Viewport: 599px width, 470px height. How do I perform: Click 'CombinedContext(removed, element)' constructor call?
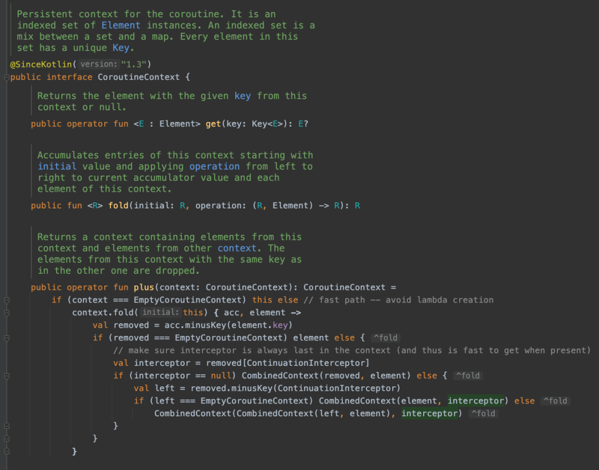click(326, 376)
